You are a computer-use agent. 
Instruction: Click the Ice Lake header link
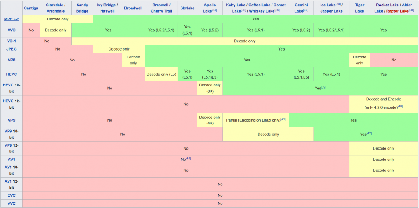click(x=327, y=5)
